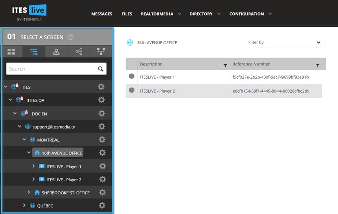Viewport: 338px width, 214px height.
Task: Open the Description column filter icon
Action: pyautogui.click(x=224, y=65)
